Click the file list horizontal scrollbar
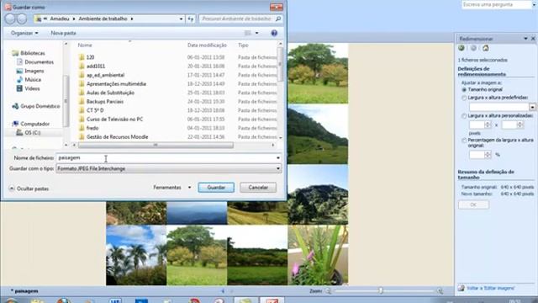This screenshot has width=538, height=303. tap(156, 146)
